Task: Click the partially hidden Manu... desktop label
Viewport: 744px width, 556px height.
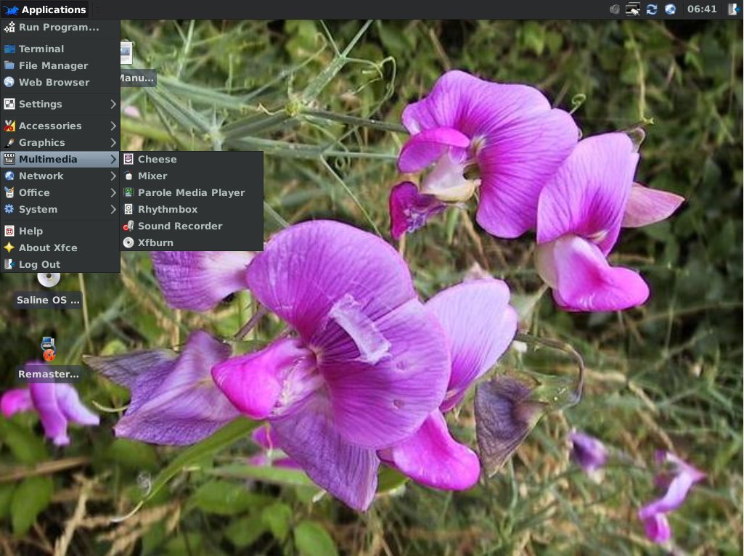Action: pyautogui.click(x=138, y=78)
